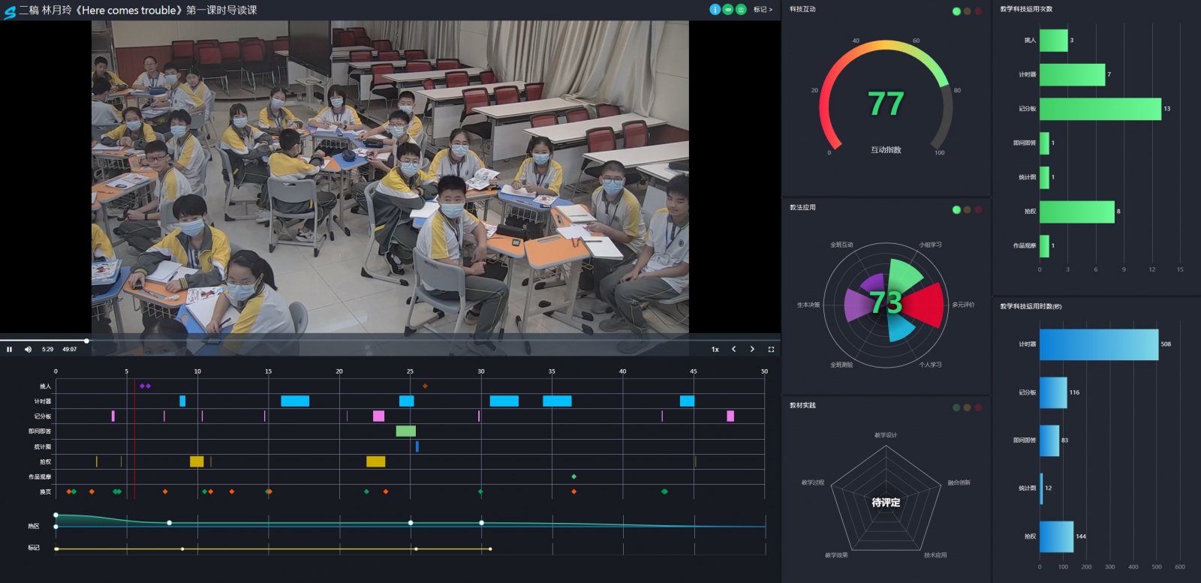Seek using the video progress slider handle
The image size is (1201, 583).
[86, 341]
